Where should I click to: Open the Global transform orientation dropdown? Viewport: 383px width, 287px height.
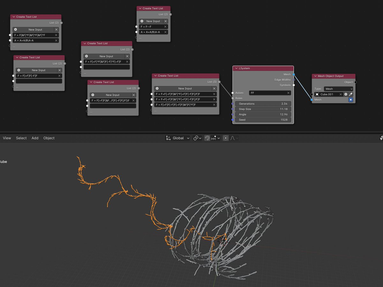click(x=177, y=138)
